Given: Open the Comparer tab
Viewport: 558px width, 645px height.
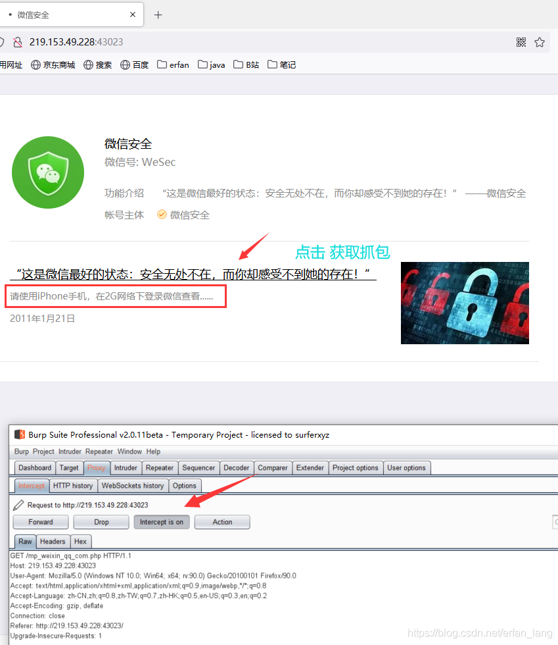Looking at the screenshot, I should pos(273,468).
